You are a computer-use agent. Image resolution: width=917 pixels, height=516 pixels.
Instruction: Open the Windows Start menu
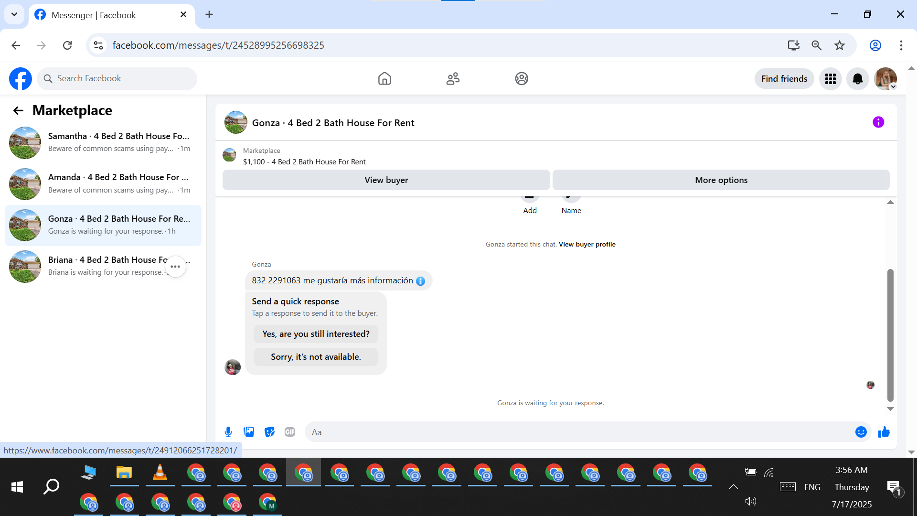coord(17,487)
